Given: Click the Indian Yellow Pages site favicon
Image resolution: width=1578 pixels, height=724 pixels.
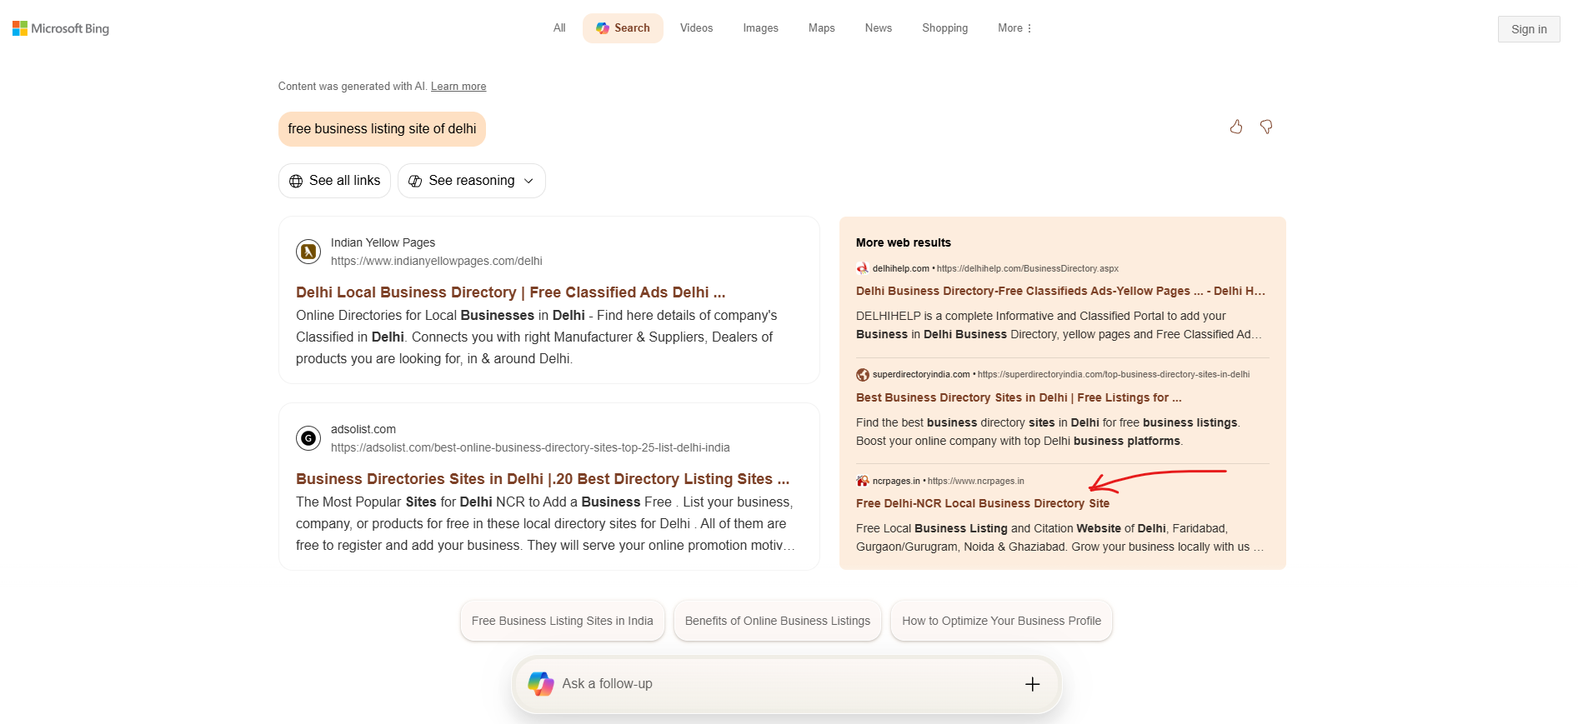Looking at the screenshot, I should 308,251.
